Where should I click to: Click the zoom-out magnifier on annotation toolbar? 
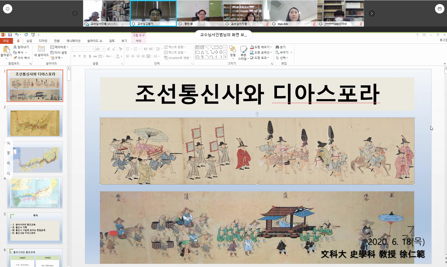point(8,174)
